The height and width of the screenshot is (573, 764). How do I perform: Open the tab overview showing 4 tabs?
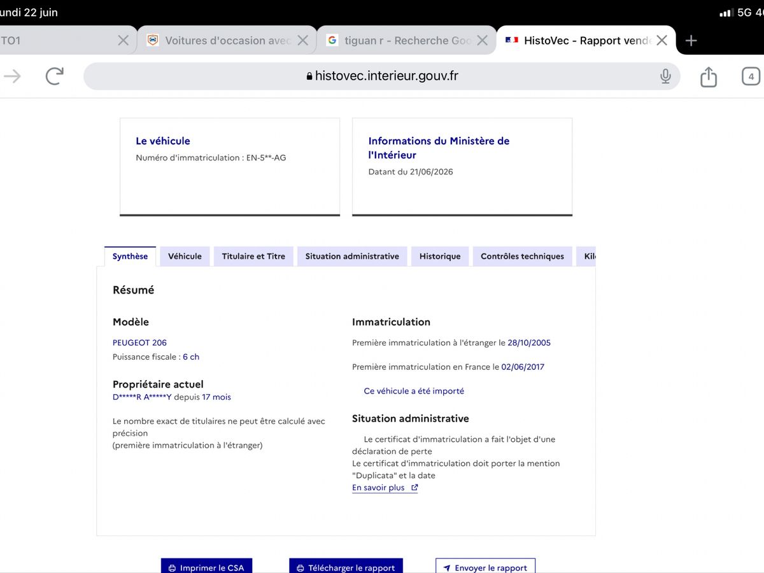[x=751, y=76]
